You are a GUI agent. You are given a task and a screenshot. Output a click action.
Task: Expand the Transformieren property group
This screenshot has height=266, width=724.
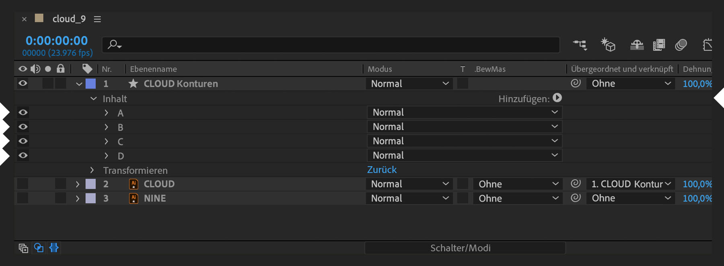[x=92, y=170]
